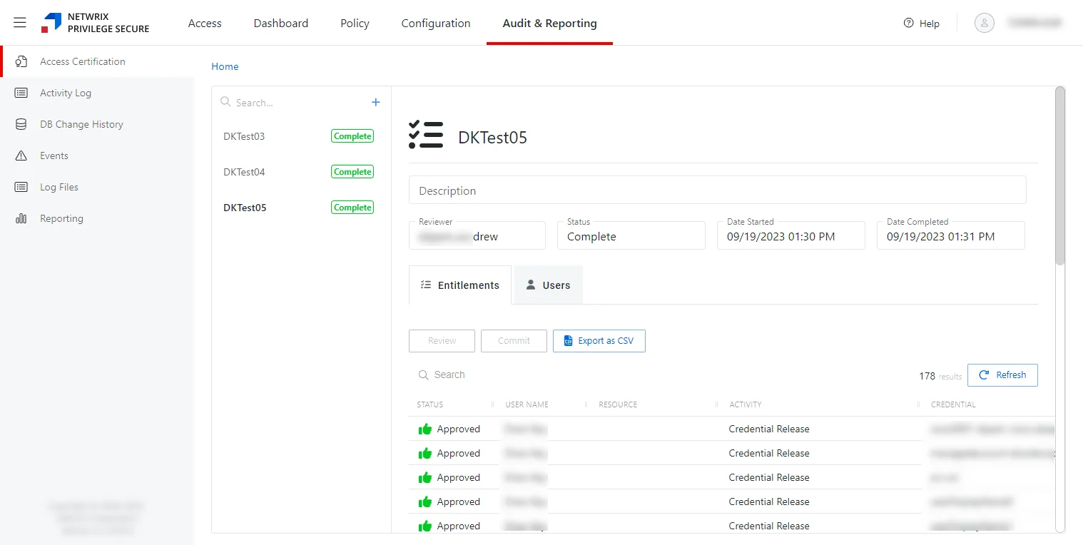1083x545 pixels.
Task: Switch to the Users tab
Action: (x=548, y=285)
